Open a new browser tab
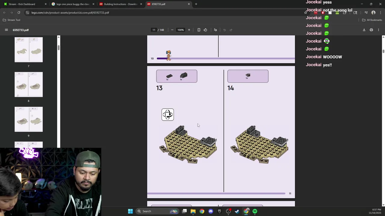Viewport: 385px width, 216px height. coord(196,4)
